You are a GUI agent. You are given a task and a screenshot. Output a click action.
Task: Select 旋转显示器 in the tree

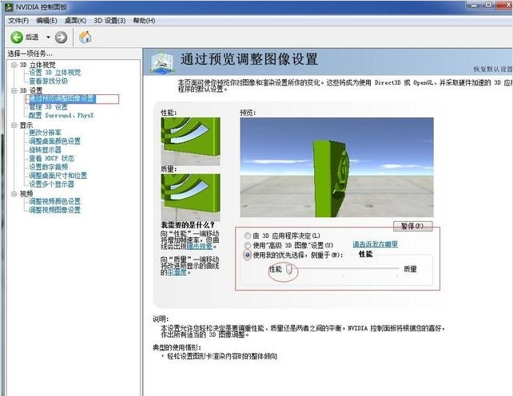point(46,150)
